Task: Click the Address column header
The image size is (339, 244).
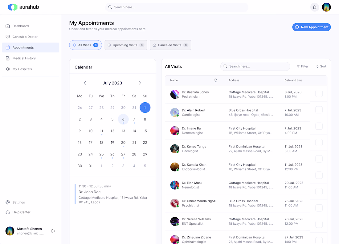Action: click(234, 81)
